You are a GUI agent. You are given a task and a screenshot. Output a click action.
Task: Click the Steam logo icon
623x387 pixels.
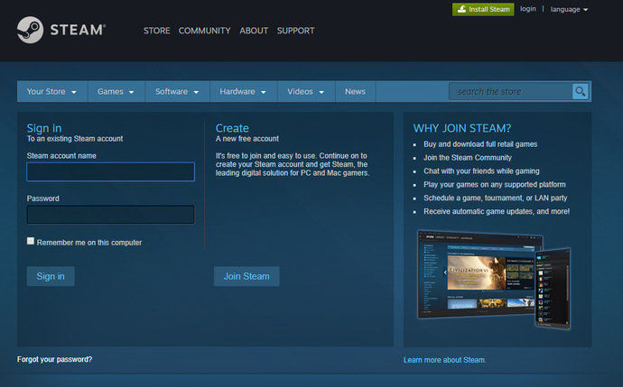pos(30,30)
